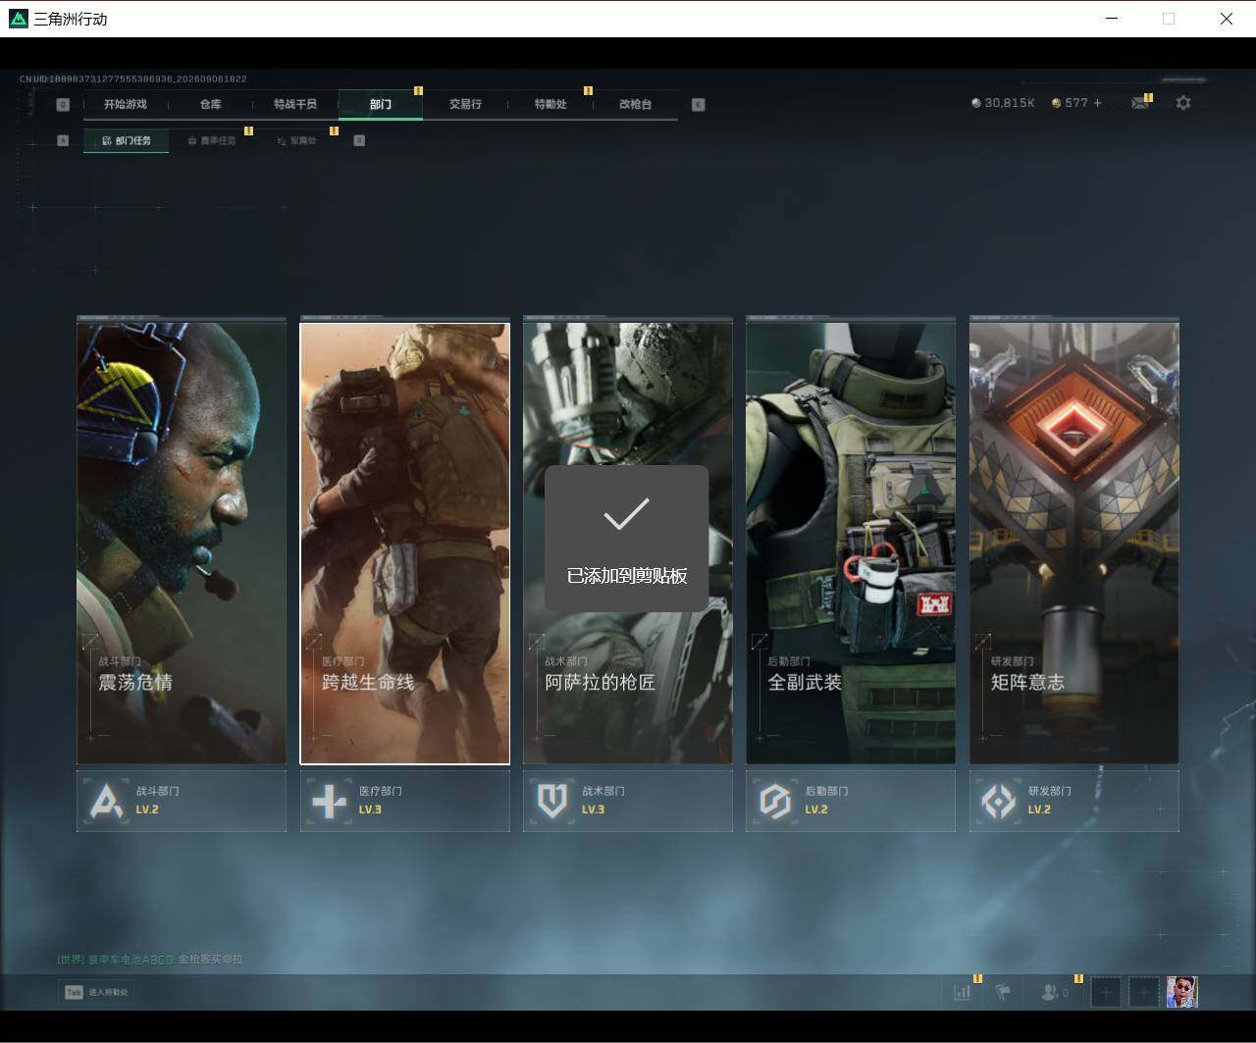Minimize the 三角洲行动 window
The height and width of the screenshot is (1043, 1256).
(1112, 19)
